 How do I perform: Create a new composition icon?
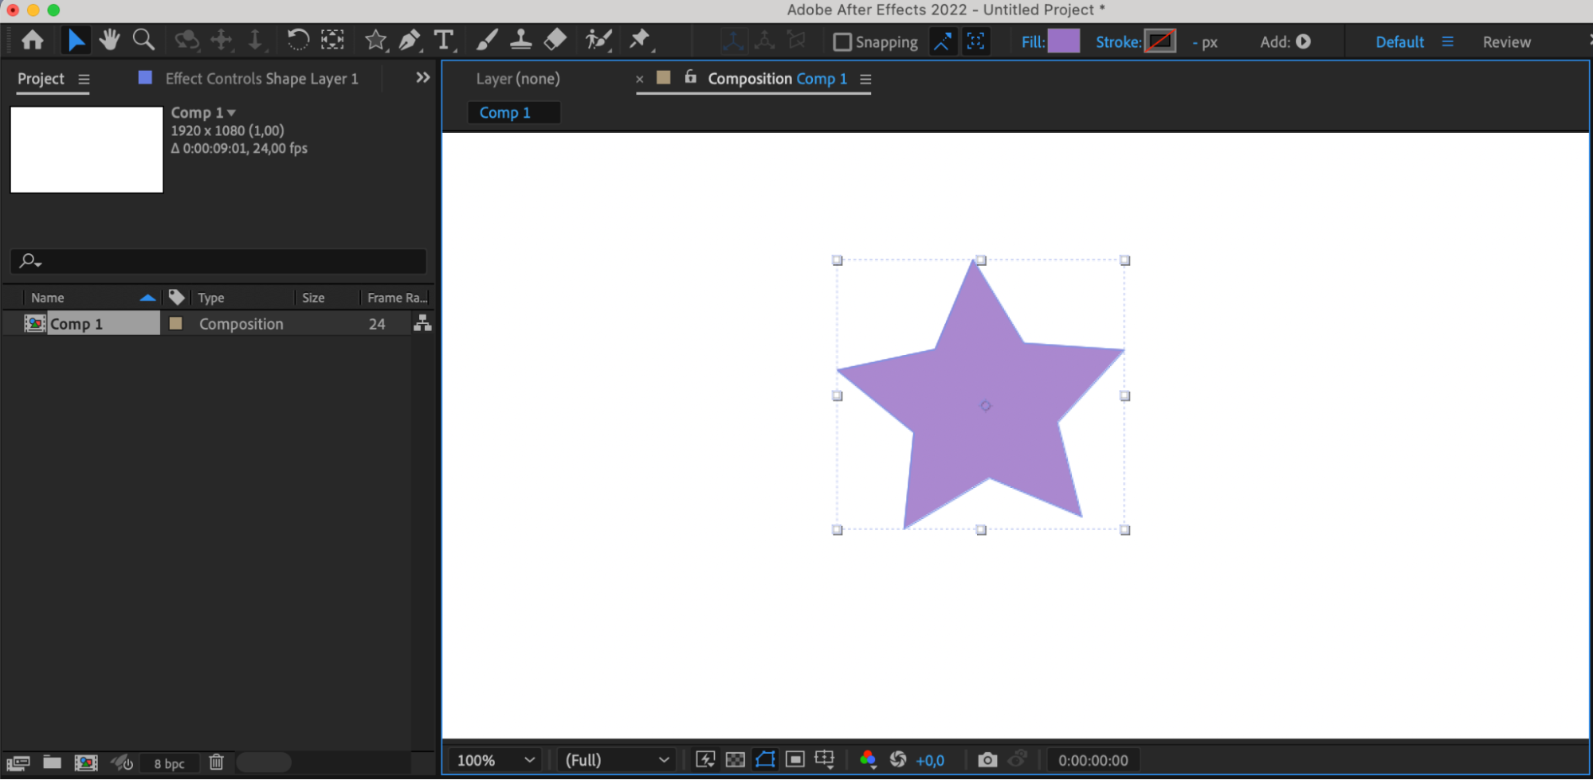[86, 762]
